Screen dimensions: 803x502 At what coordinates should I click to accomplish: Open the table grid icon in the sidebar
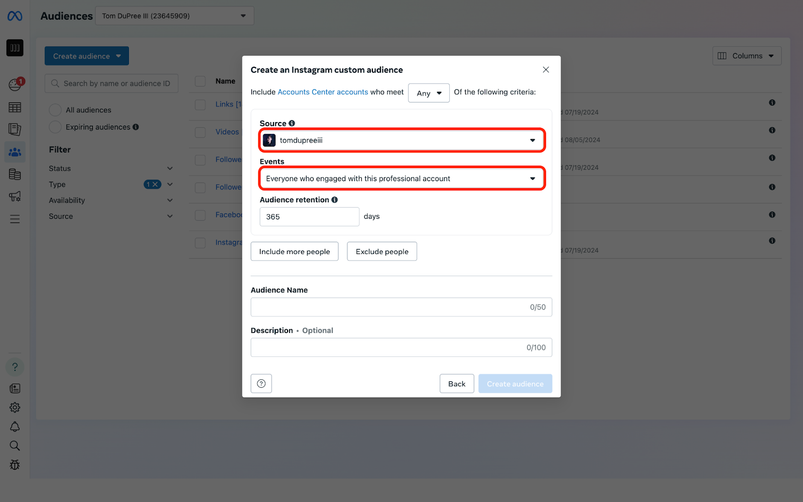pos(15,107)
